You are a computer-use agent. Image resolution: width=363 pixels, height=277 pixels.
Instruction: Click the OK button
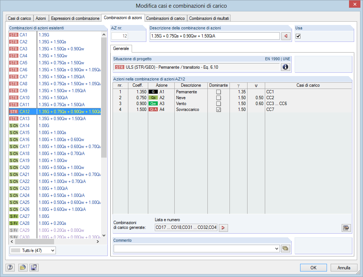click(313, 267)
